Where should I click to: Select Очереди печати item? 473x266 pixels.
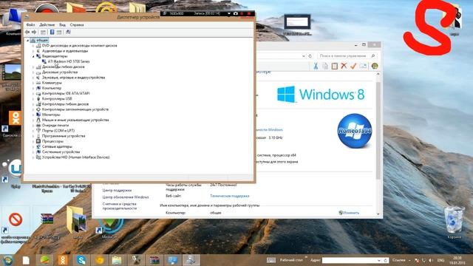(x=55, y=126)
